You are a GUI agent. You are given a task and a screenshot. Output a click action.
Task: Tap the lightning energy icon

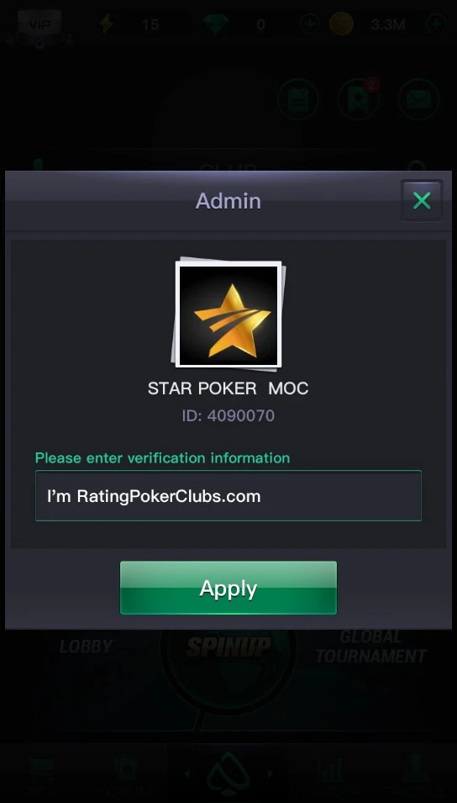tap(107, 24)
